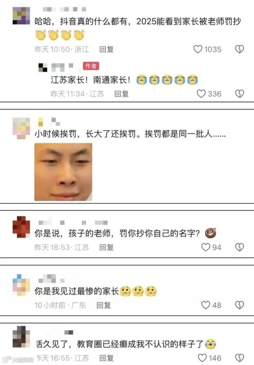Dislike the comment posted 昨天 16:55
The image size is (254, 365).
coord(239,358)
